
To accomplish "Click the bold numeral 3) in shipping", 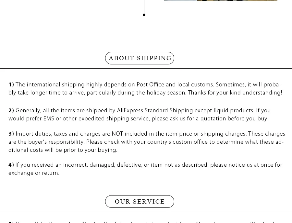I will point(11,134).
